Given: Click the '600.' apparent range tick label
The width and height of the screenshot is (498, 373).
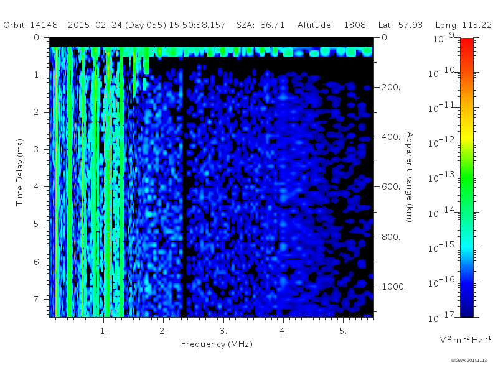Looking at the screenshot, I should pyautogui.click(x=391, y=187).
